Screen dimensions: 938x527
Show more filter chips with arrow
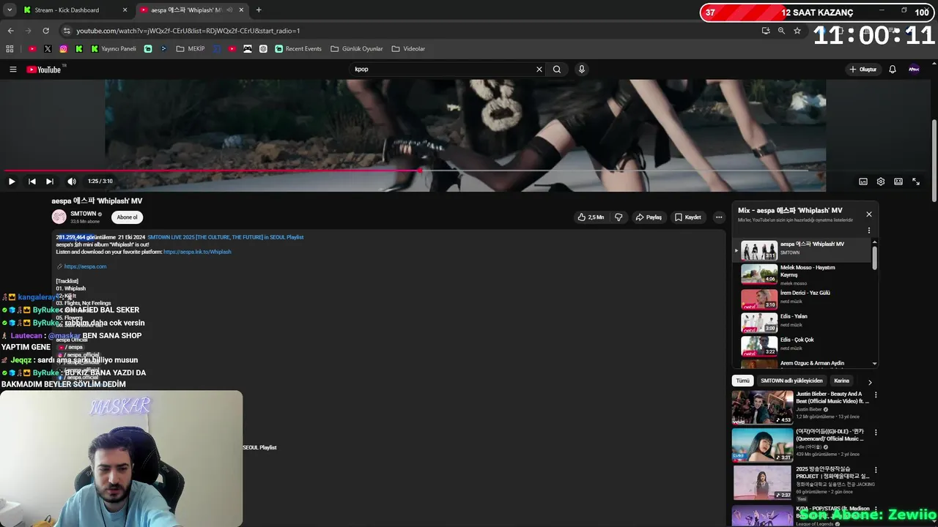(870, 382)
